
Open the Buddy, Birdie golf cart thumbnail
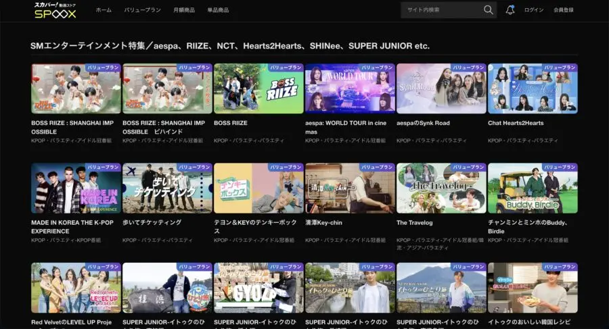tap(533, 188)
